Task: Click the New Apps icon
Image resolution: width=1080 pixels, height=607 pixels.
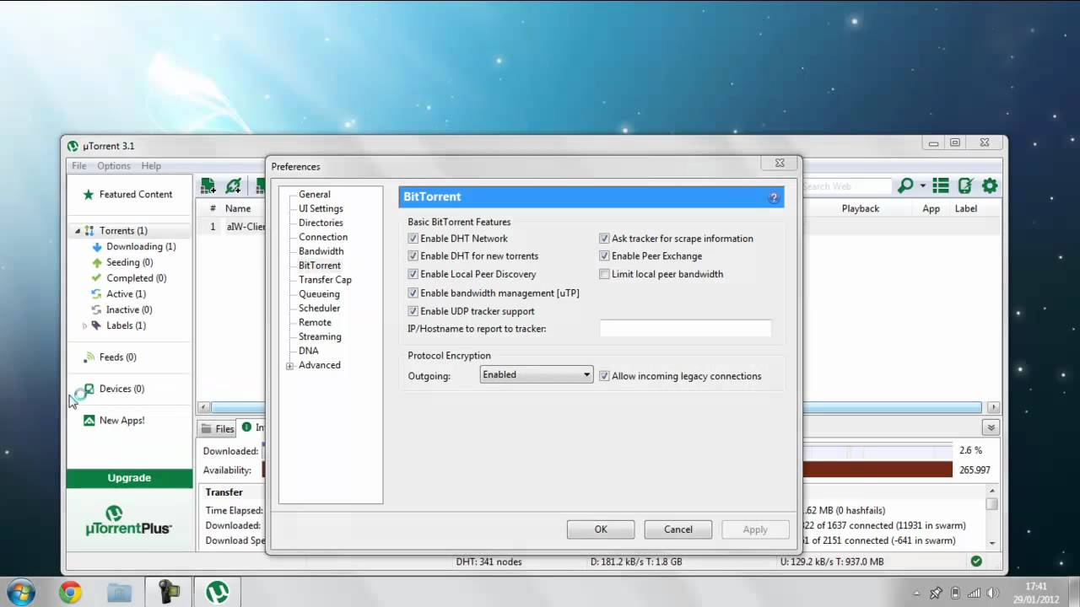Action: [89, 421]
